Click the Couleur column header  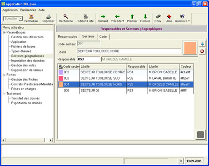186,66
